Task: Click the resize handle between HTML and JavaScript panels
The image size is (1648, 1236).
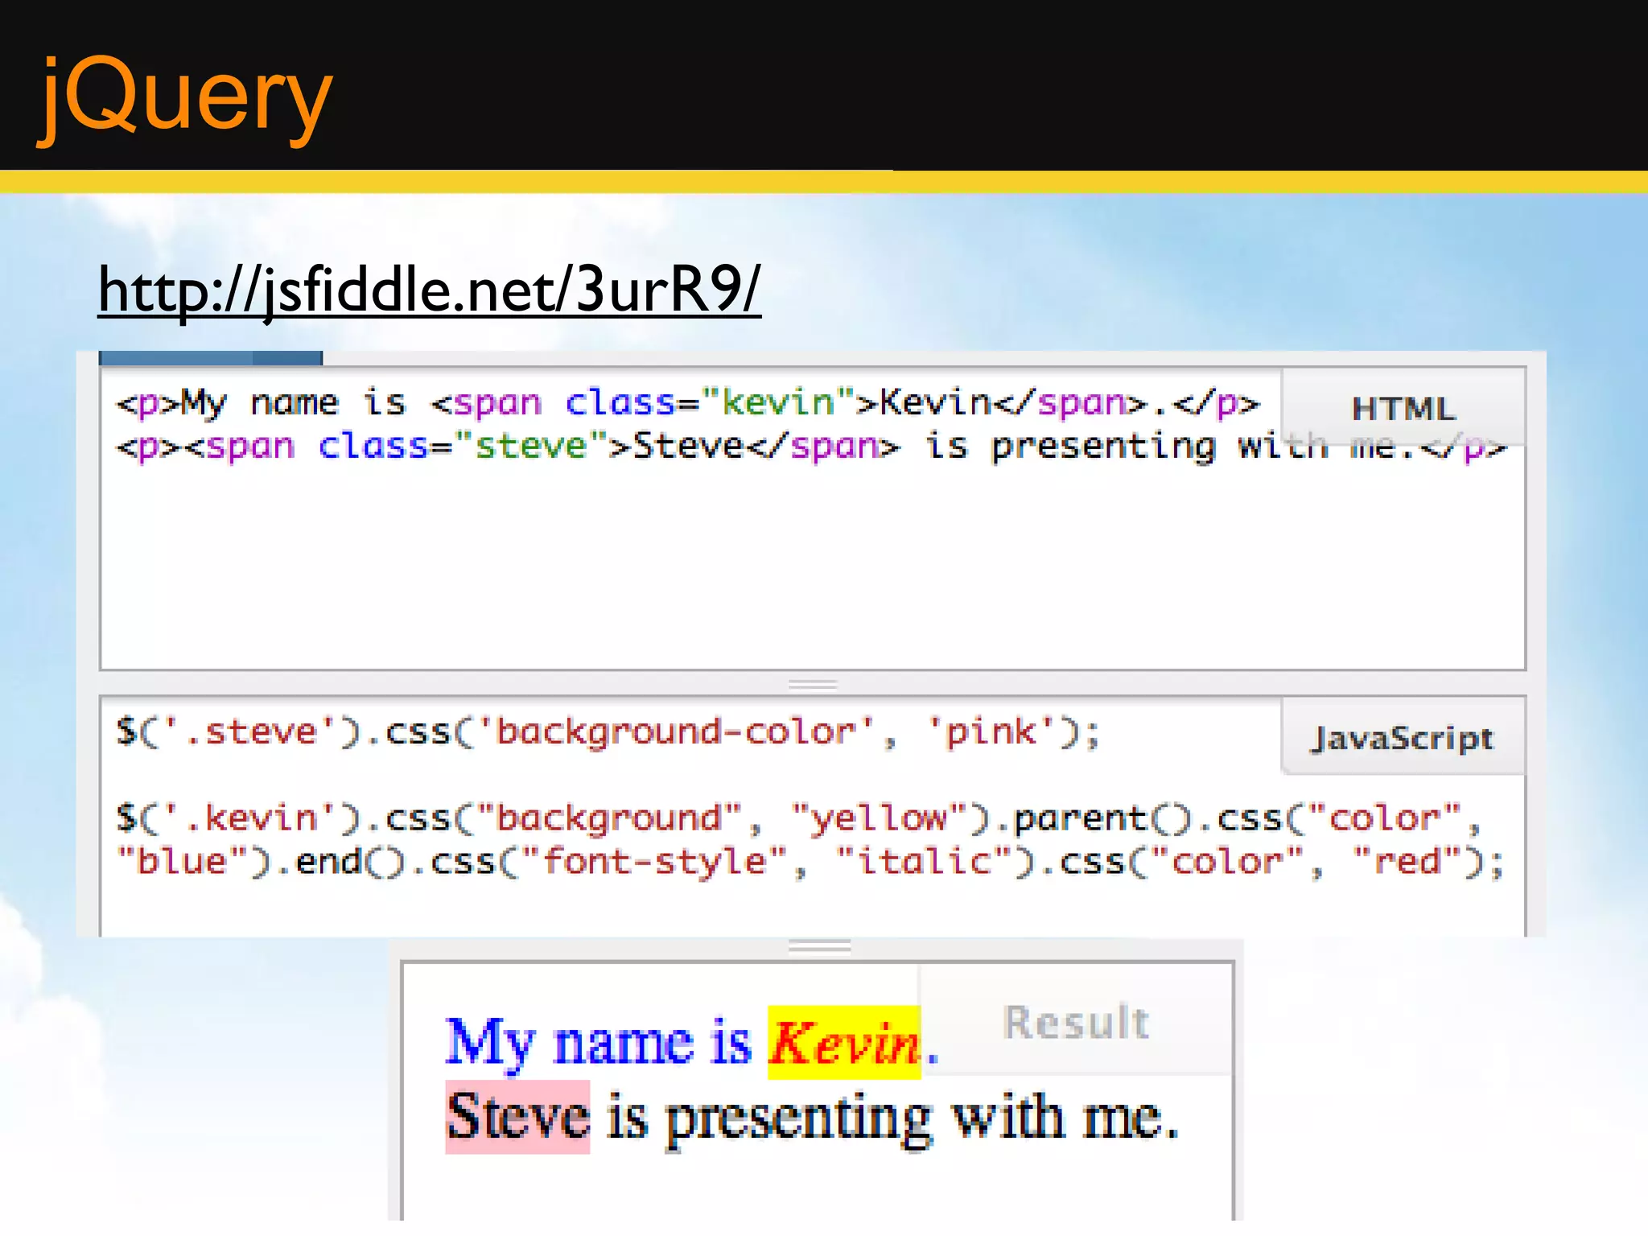Action: (813, 685)
